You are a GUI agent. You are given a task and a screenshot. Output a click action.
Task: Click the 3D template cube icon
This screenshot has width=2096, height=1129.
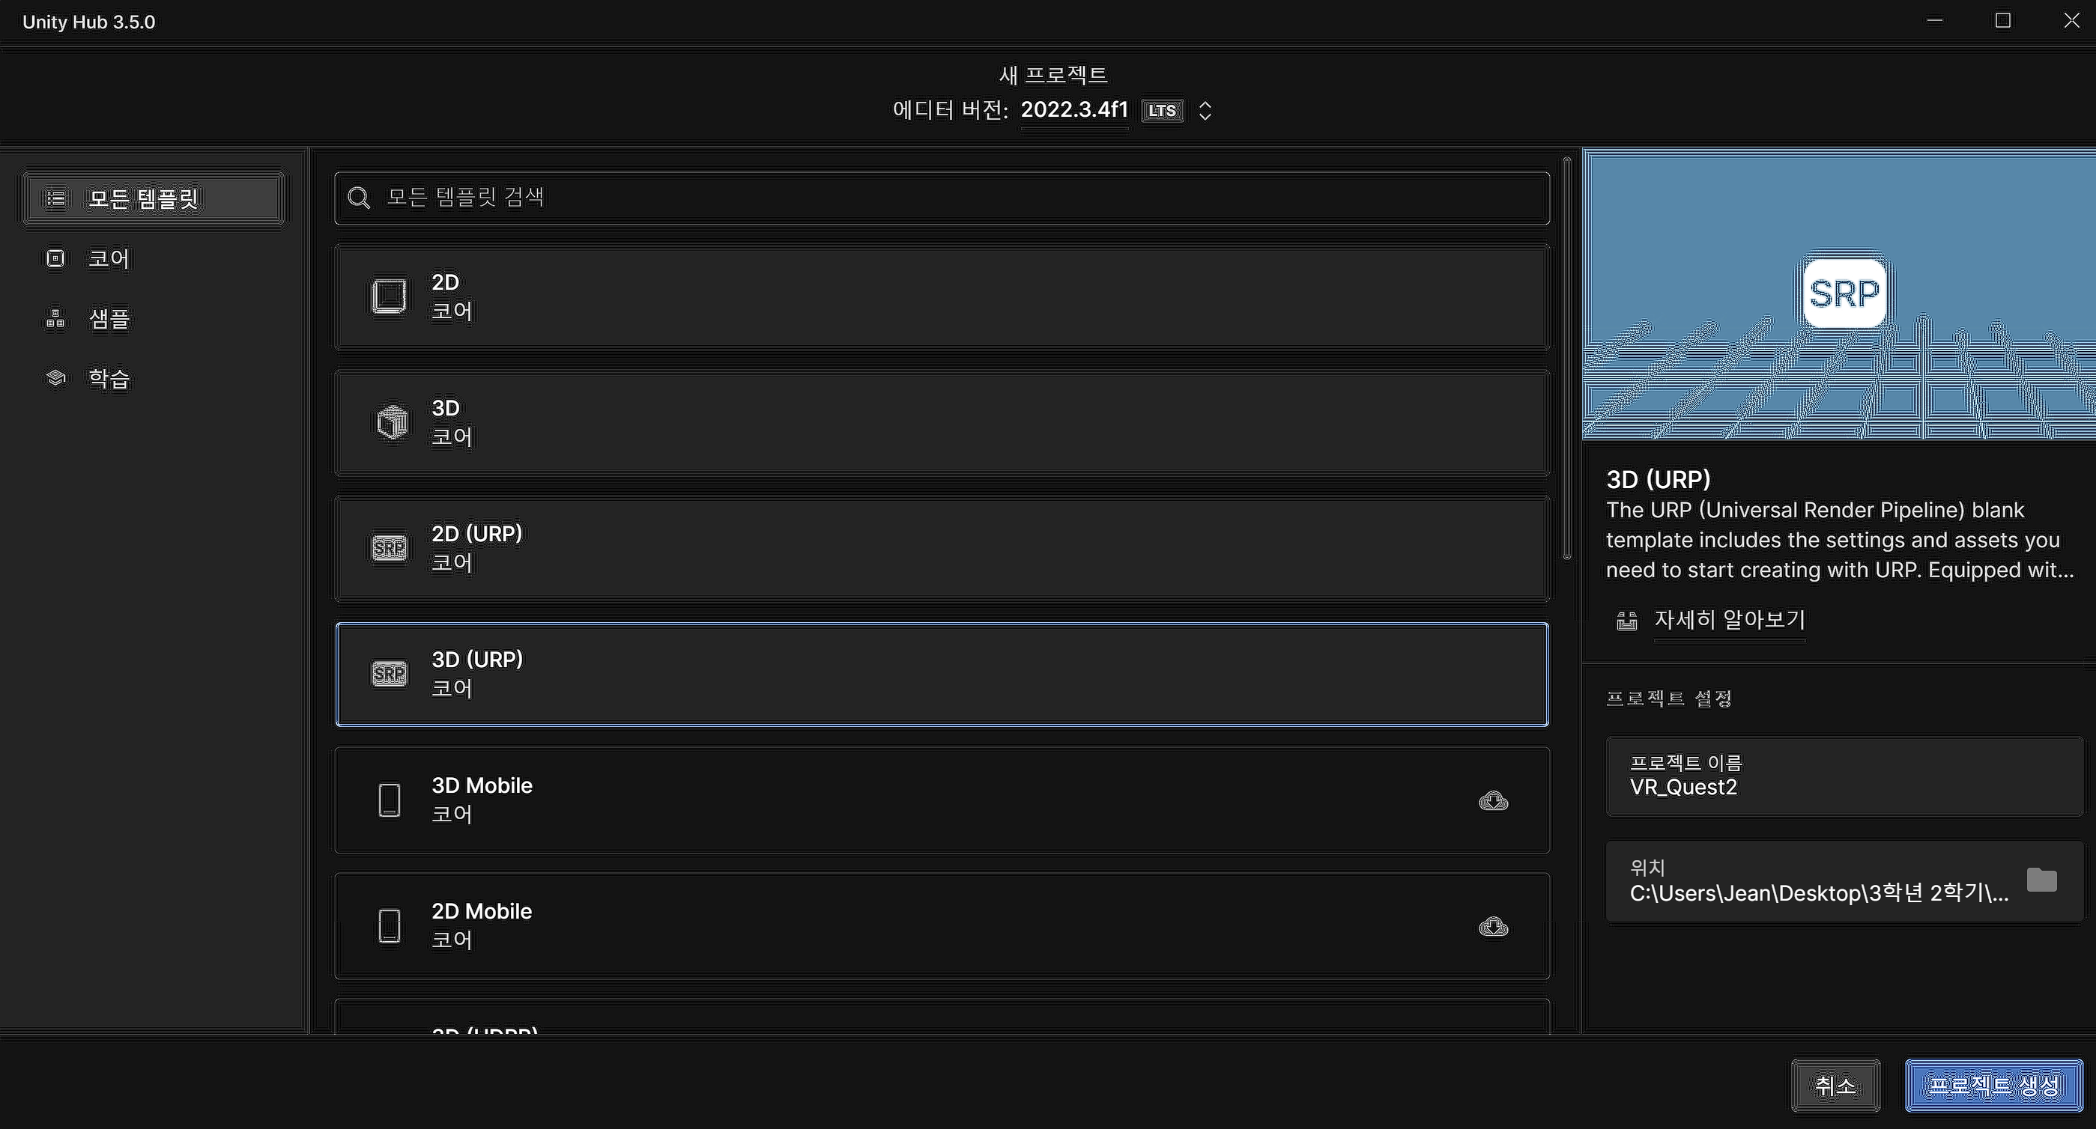391,422
